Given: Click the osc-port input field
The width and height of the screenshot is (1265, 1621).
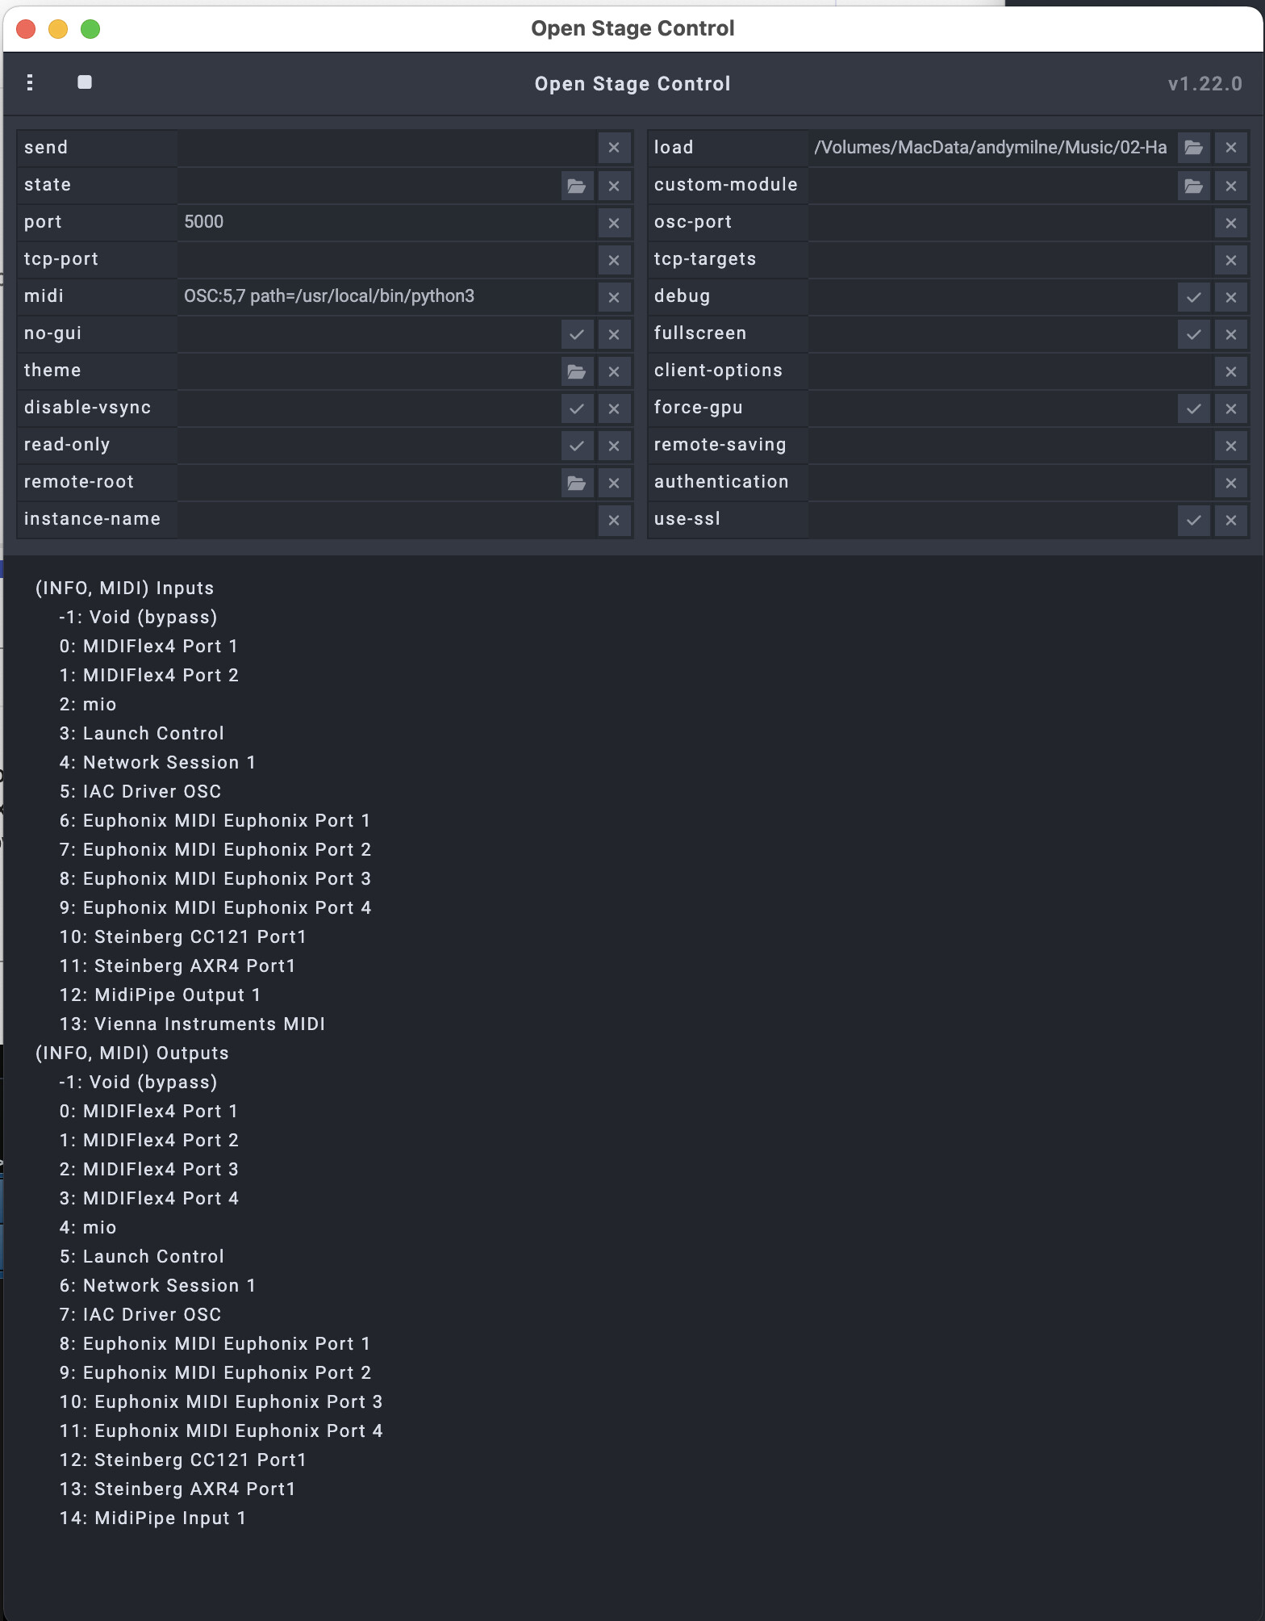Looking at the screenshot, I should pyautogui.click(x=1010, y=222).
